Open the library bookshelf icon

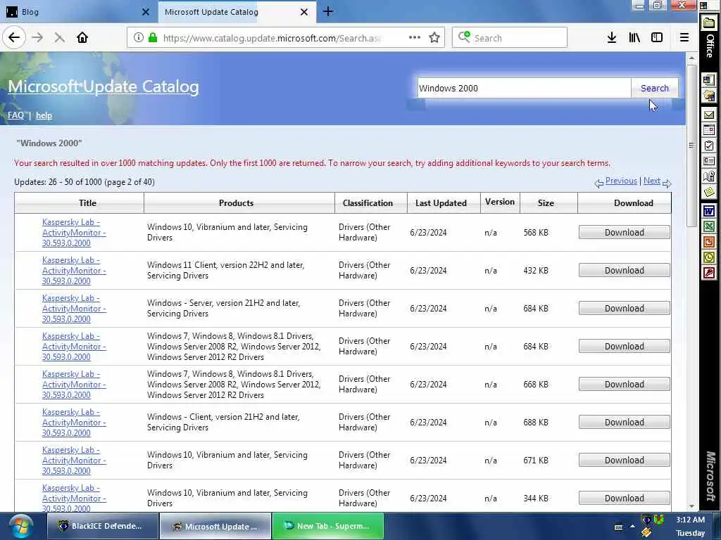(634, 38)
